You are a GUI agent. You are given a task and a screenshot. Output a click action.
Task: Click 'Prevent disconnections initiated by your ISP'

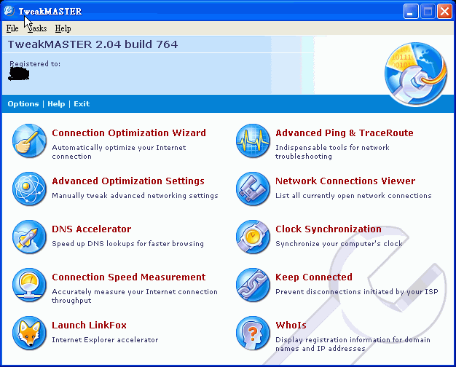point(357,292)
